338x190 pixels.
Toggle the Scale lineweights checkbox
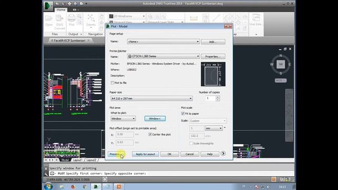click(191, 143)
